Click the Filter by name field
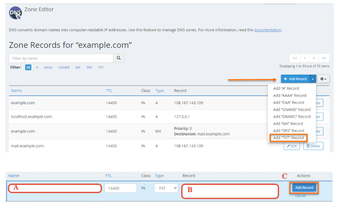This screenshot has height=207, width=340. [61, 58]
